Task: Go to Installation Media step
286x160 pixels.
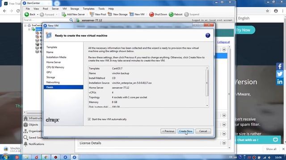Action: 56,57
